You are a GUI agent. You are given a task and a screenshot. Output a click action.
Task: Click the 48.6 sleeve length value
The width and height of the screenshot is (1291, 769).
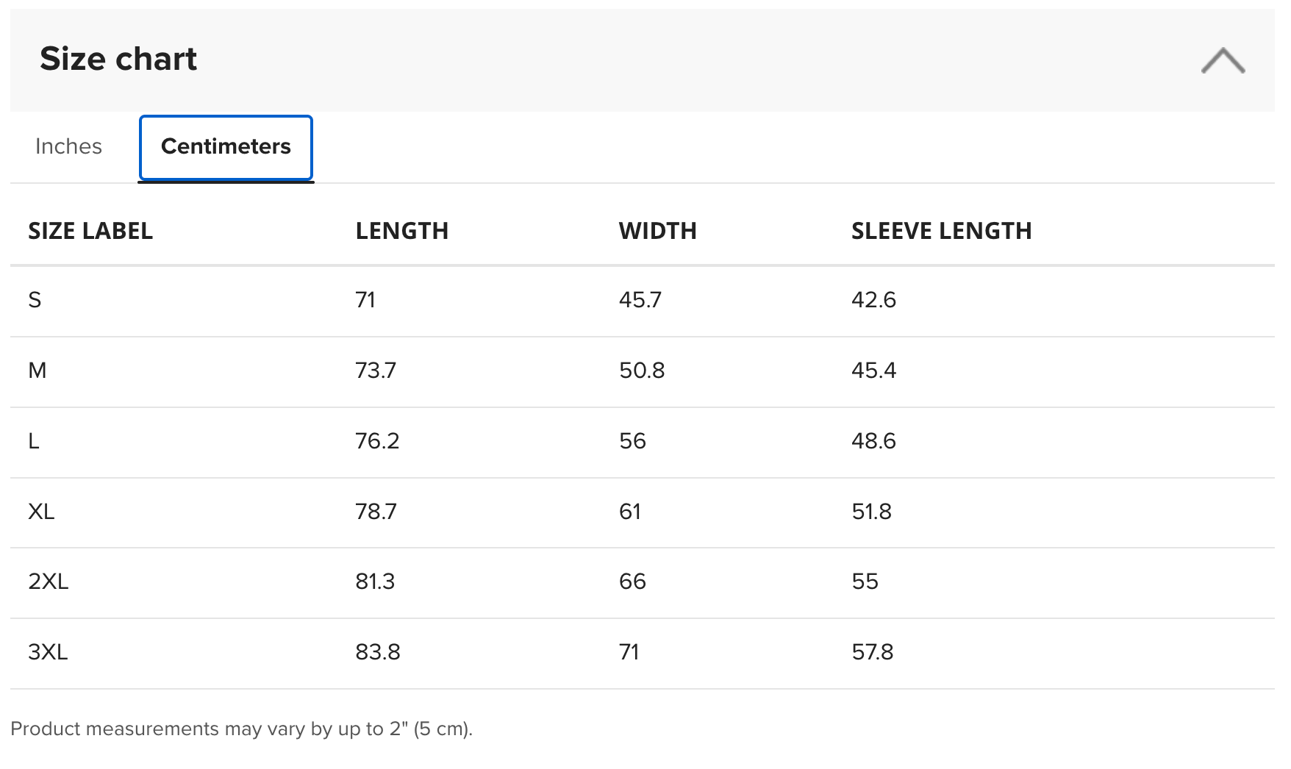(873, 441)
